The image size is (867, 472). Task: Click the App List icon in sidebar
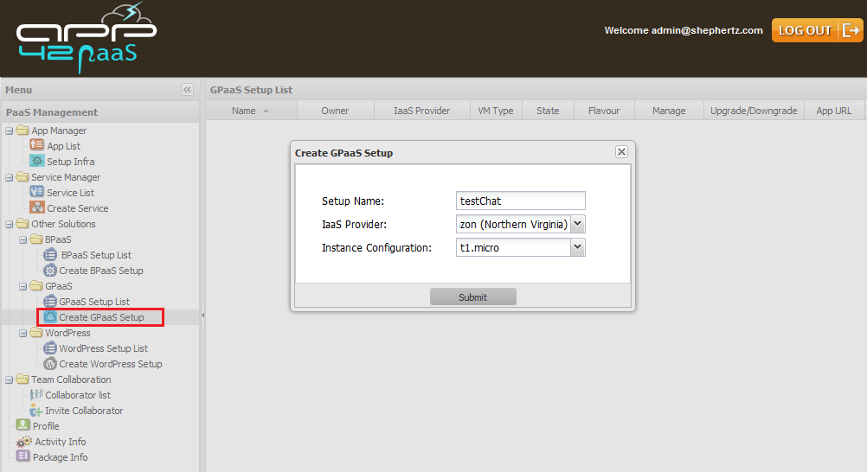point(37,146)
